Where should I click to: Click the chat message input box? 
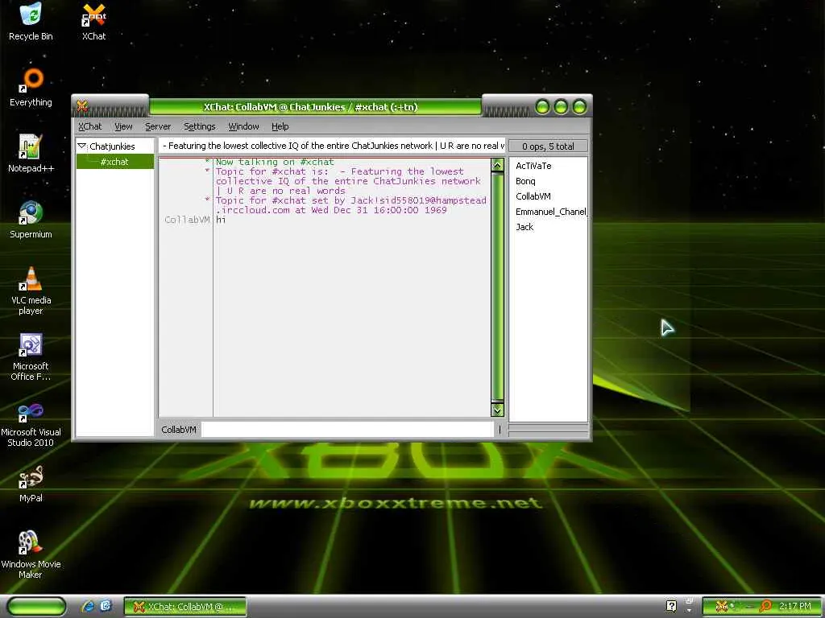347,430
